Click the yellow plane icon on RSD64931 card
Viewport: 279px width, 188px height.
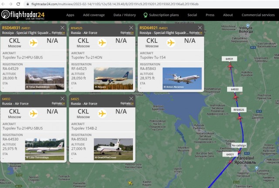(34, 43)
